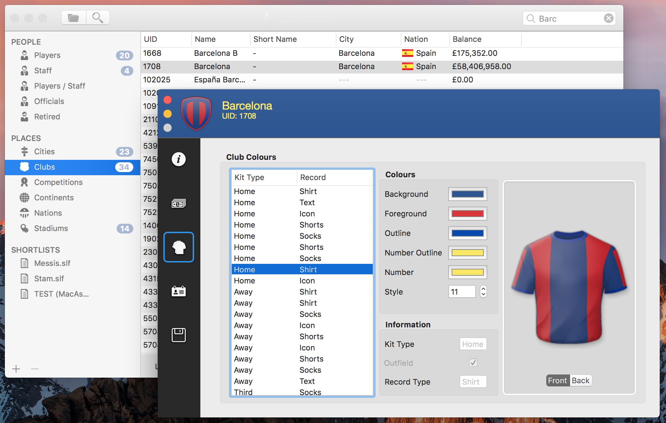The height and width of the screenshot is (423, 666).
Task: Open the ID card icon tab
Action: (x=179, y=291)
